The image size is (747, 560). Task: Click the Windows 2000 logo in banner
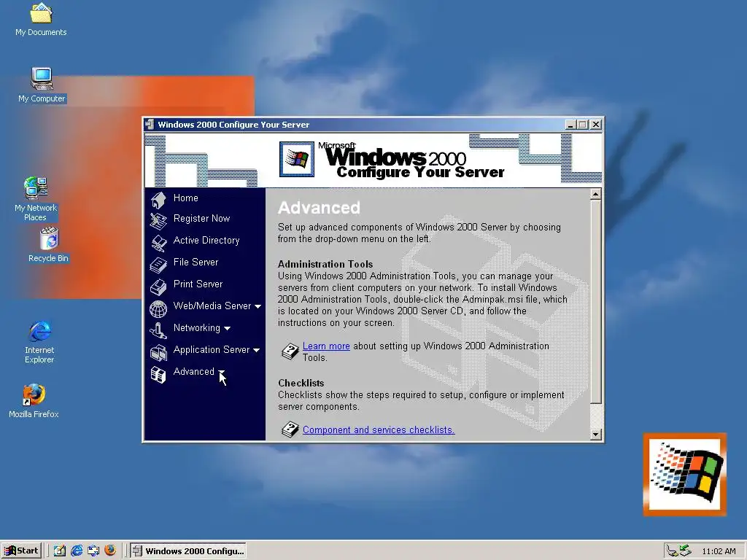point(297,159)
